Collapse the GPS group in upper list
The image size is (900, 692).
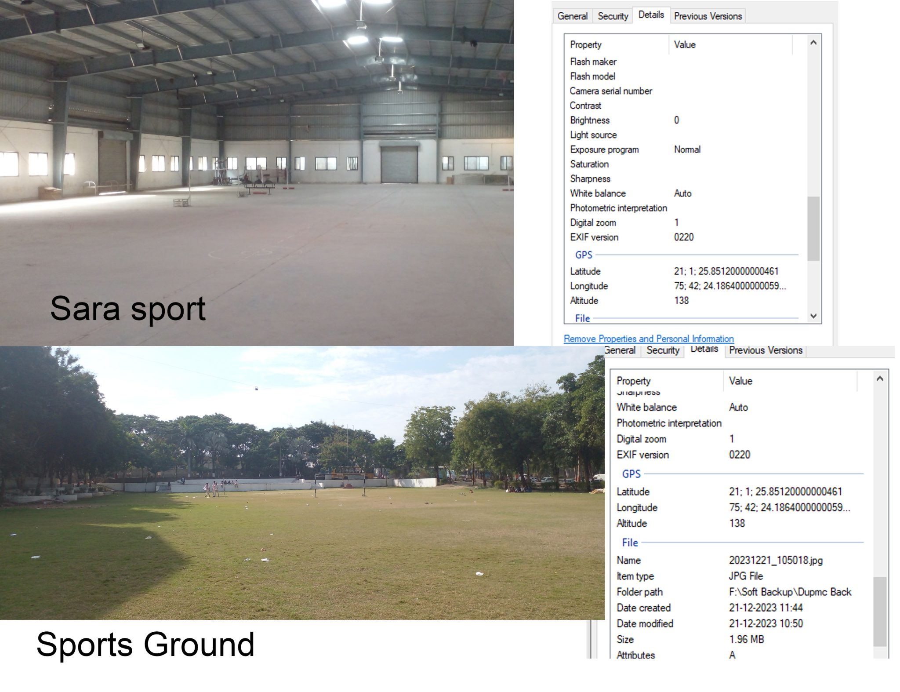pos(584,255)
